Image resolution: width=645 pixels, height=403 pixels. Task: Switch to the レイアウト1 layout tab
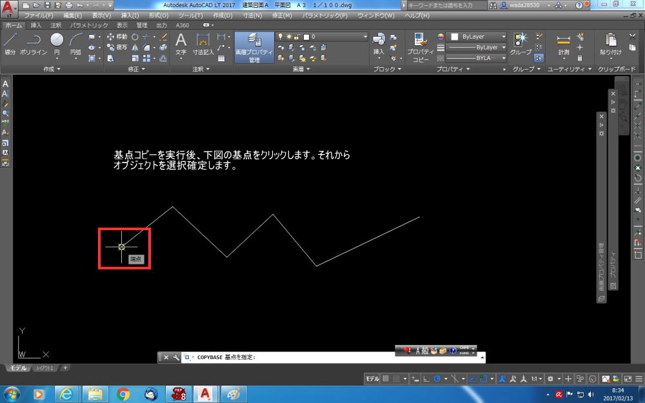pyautogui.click(x=45, y=368)
